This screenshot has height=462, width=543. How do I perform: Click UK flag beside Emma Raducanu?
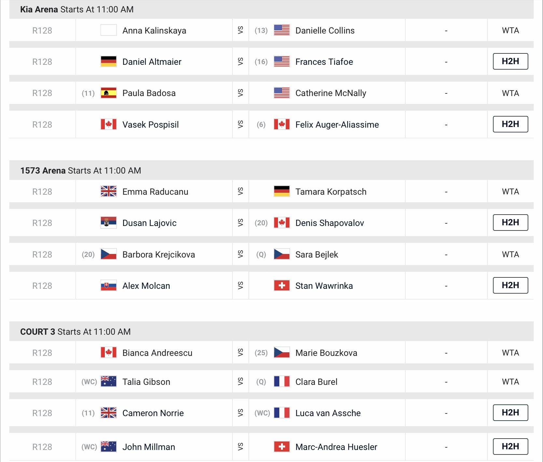click(108, 191)
